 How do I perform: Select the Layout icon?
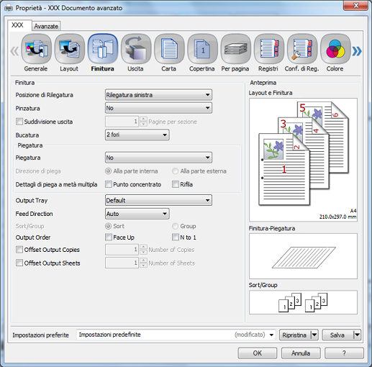pos(70,49)
